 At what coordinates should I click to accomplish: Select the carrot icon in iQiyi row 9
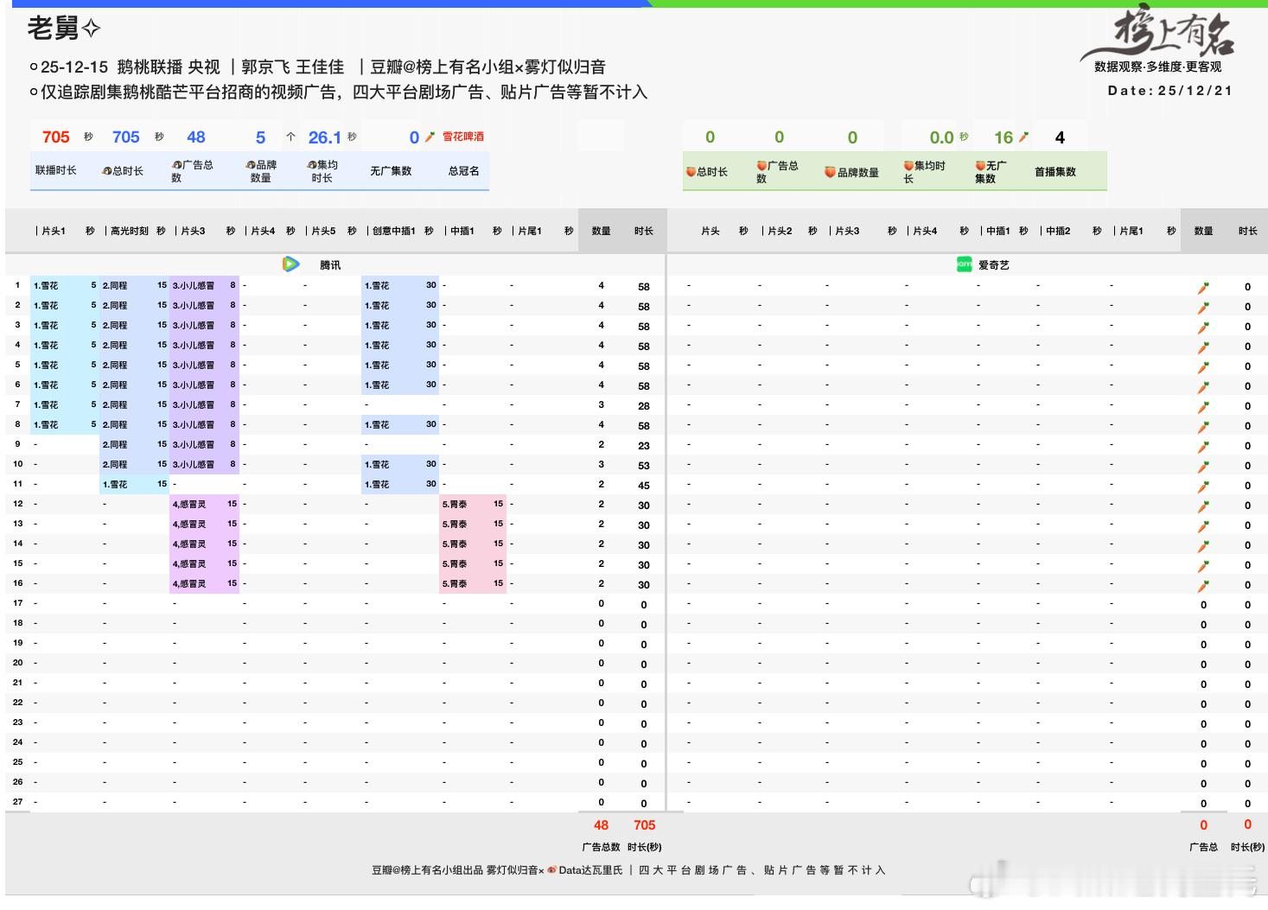1203,446
